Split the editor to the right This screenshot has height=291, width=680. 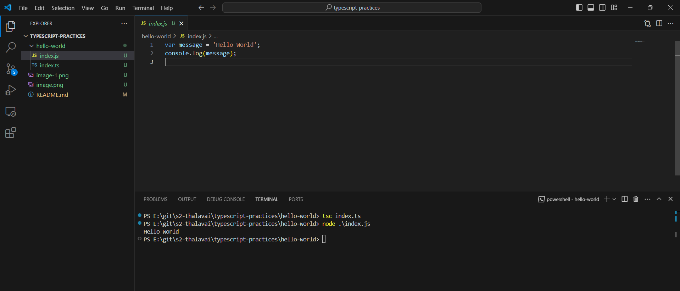[x=659, y=23]
